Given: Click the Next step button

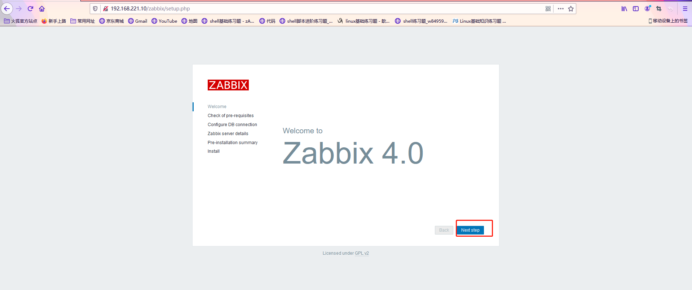Looking at the screenshot, I should tap(470, 230).
